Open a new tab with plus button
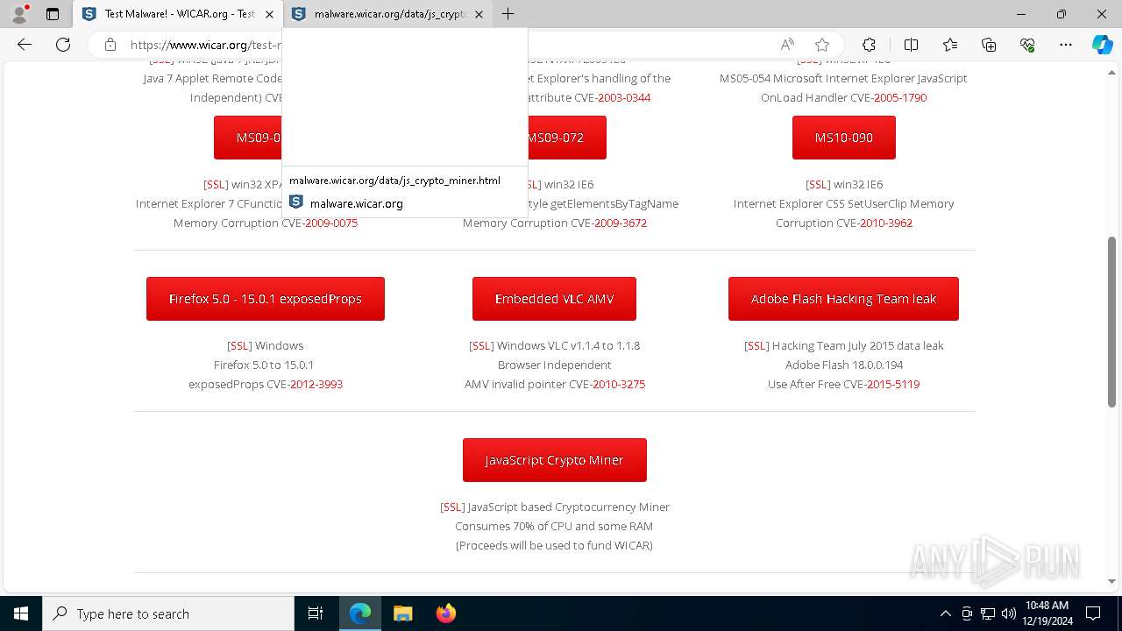Viewport: 1122px width, 631px height. click(x=508, y=14)
